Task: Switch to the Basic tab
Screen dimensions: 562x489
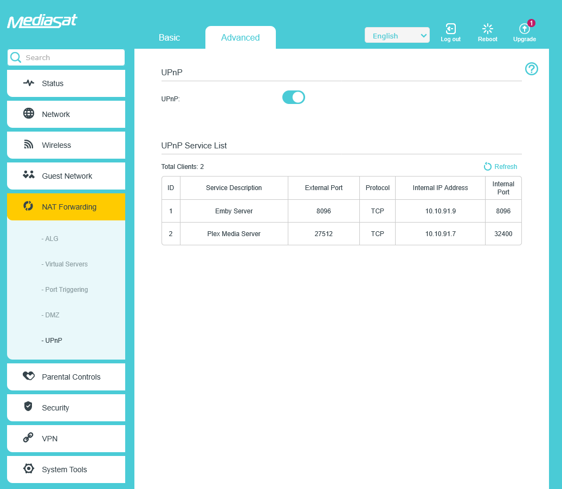Action: 169,38
